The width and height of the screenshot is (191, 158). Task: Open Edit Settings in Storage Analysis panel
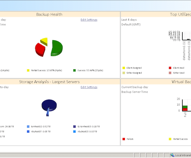tap(89, 87)
